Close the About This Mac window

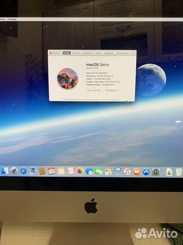click(x=51, y=53)
